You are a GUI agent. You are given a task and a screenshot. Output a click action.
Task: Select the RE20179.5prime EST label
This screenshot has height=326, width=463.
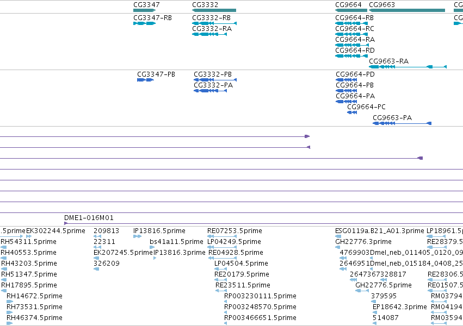(x=242, y=274)
